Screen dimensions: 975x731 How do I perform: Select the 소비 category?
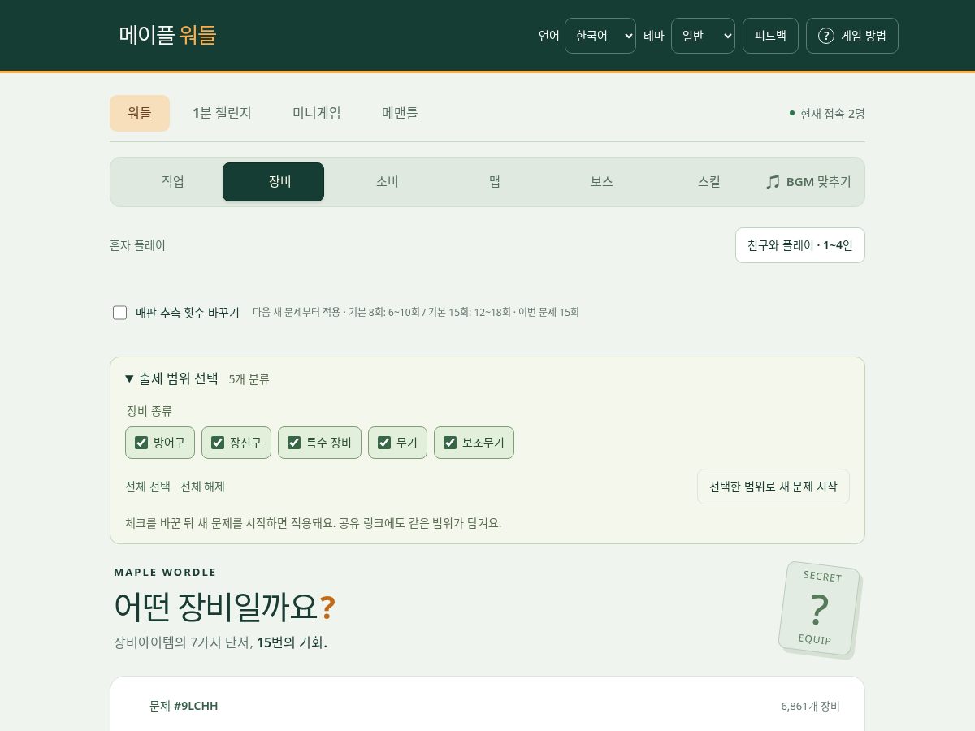(388, 182)
